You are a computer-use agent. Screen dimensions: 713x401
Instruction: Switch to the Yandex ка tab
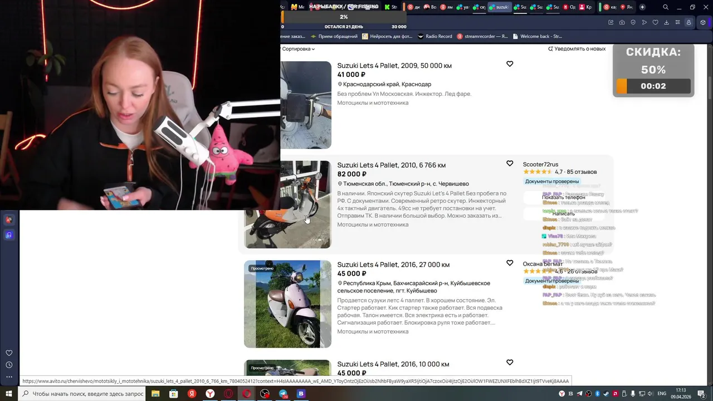pyautogui.click(x=610, y=7)
